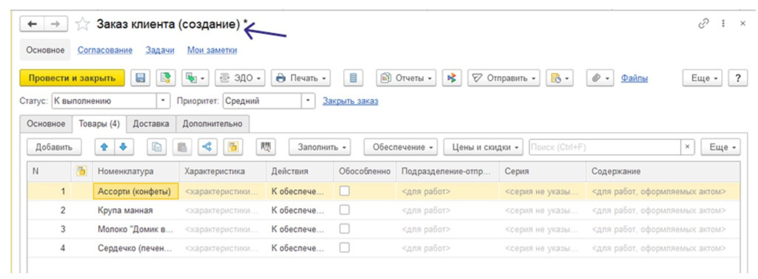Open the Печать dropdown menu

coord(301,78)
